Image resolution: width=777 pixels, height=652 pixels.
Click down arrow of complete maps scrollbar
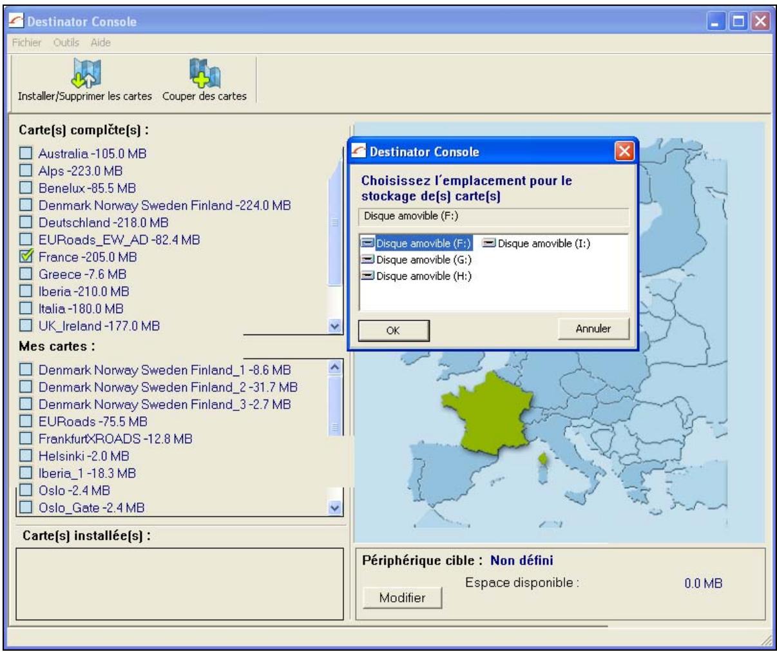334,327
